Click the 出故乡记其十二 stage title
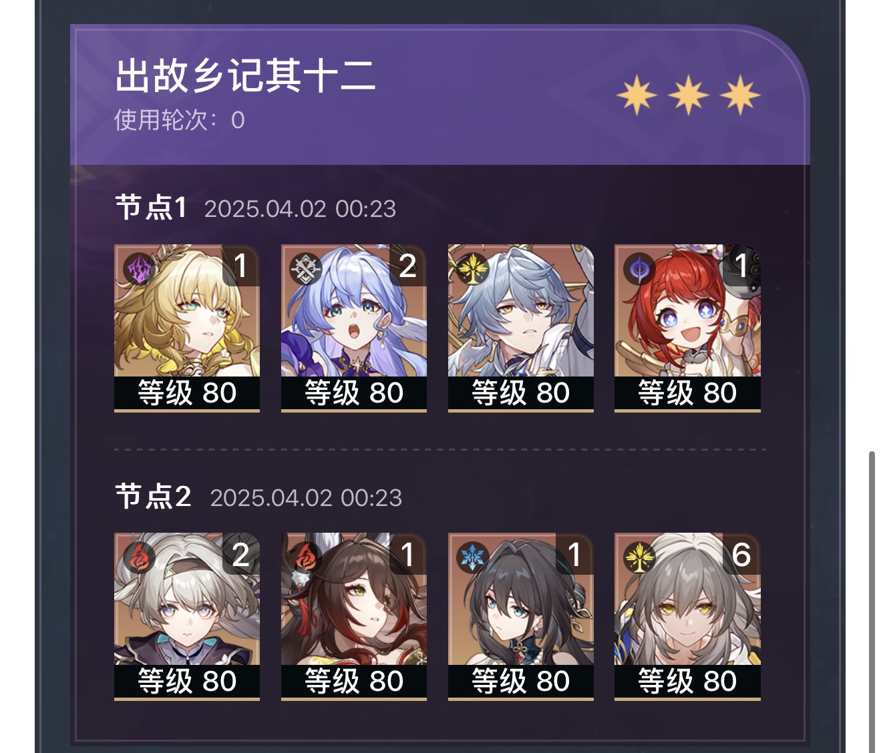Viewport: 881px width, 753px height. (245, 75)
